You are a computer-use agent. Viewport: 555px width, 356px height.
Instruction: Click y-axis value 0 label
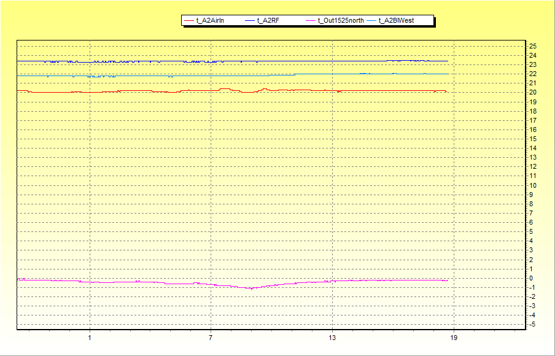click(x=531, y=278)
